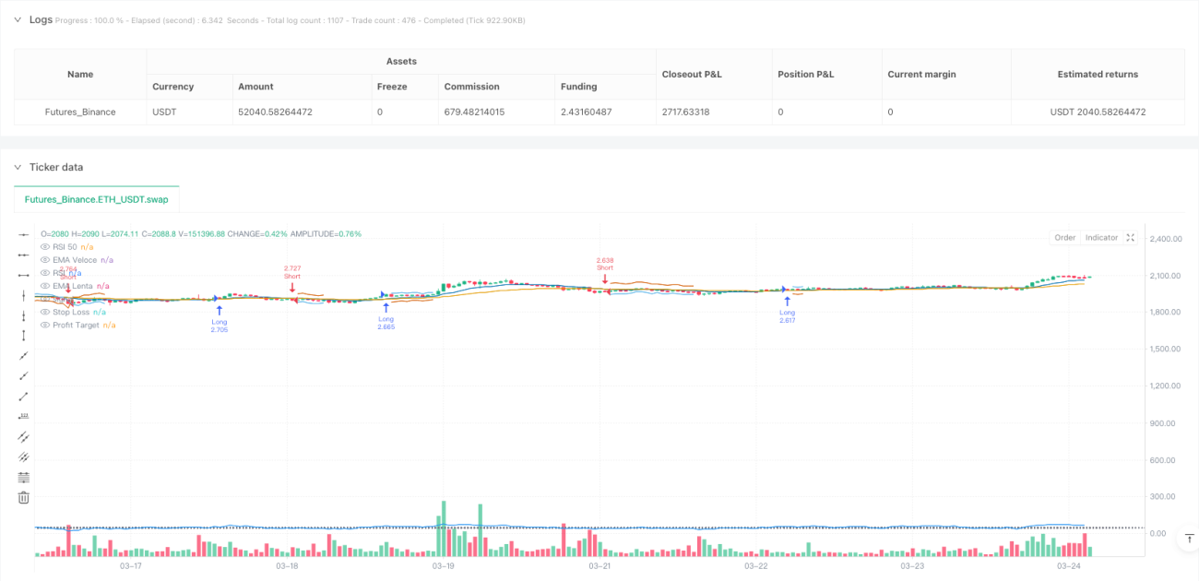Hide the Profit Target indicator
The height and width of the screenshot is (581, 1199).
point(46,325)
